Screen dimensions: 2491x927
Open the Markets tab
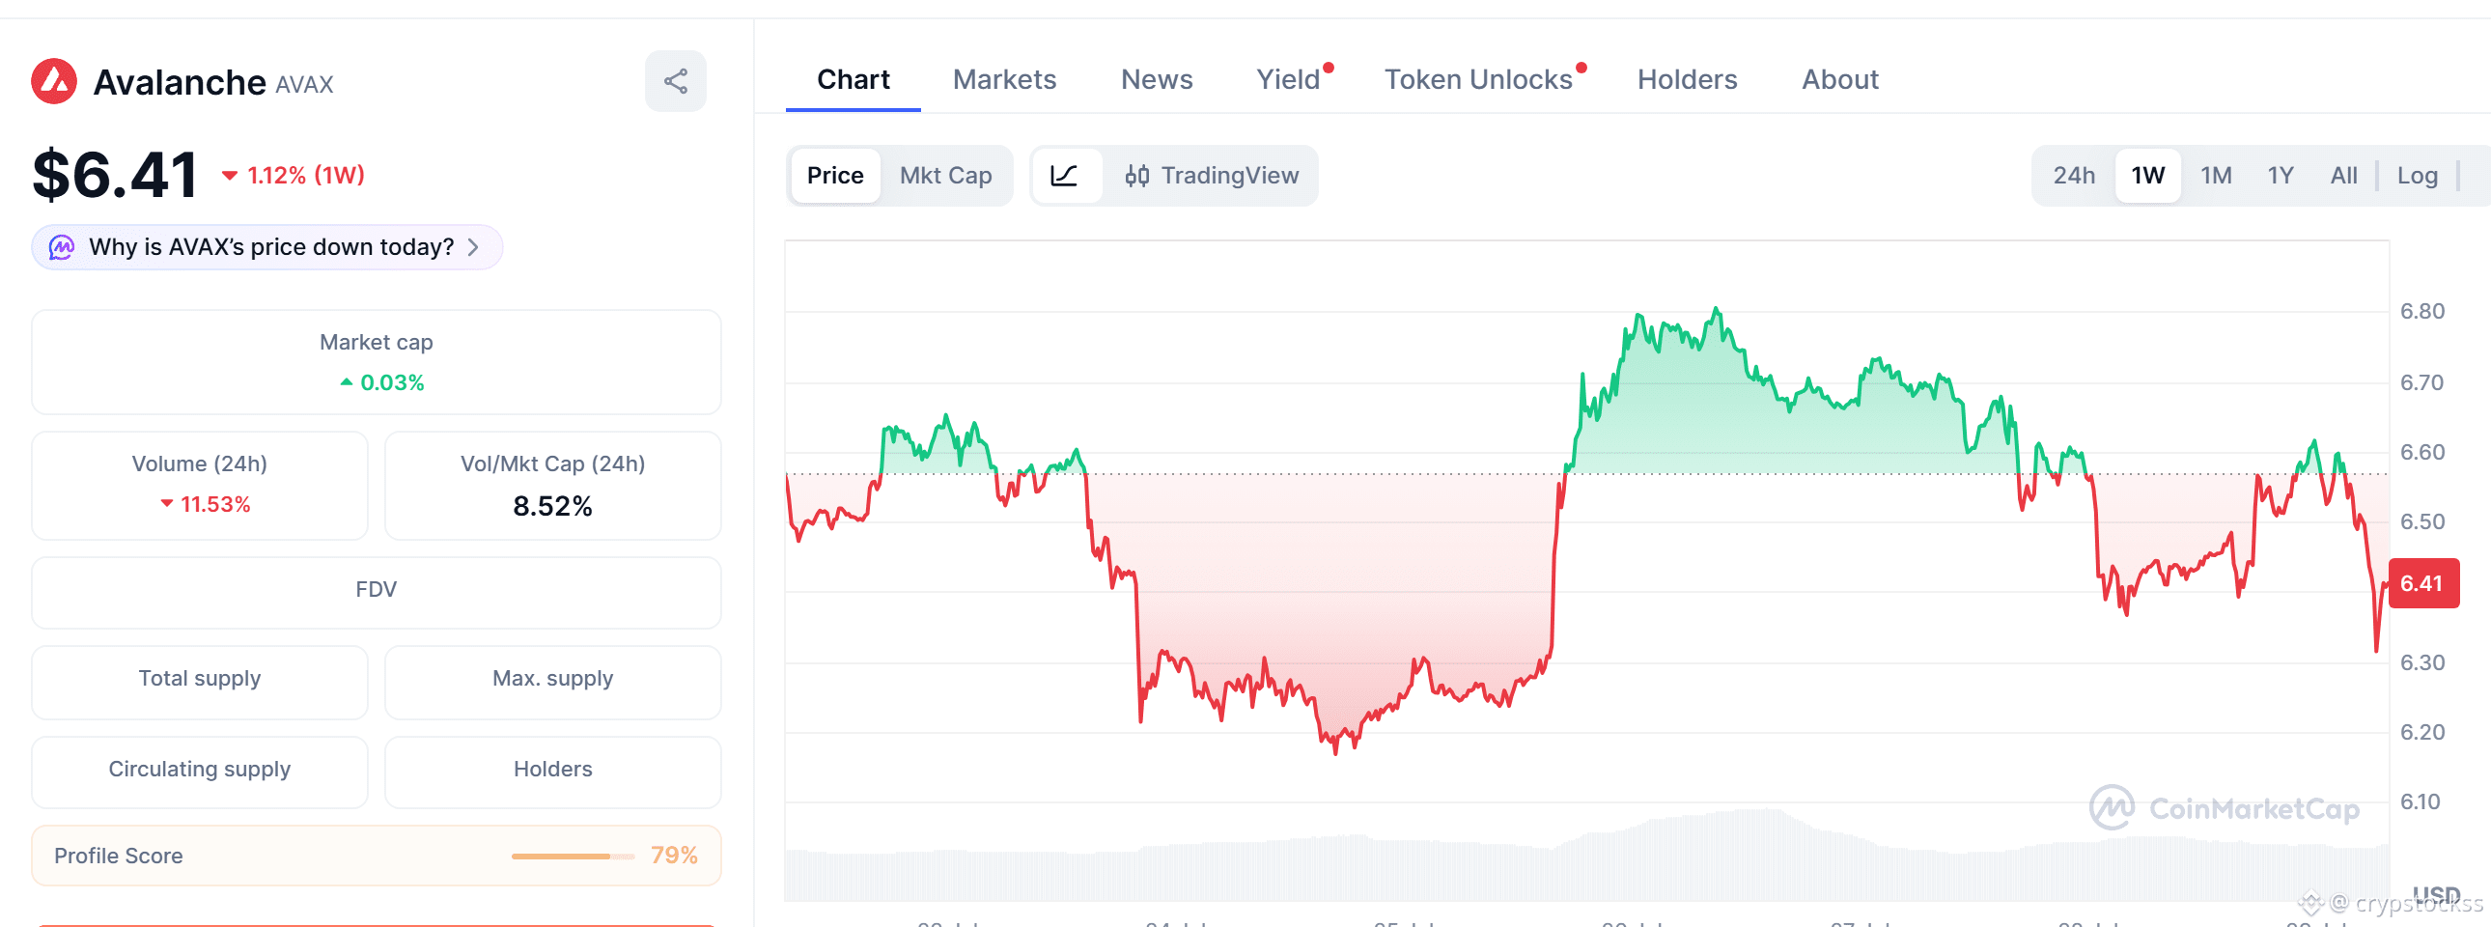[x=1004, y=79]
